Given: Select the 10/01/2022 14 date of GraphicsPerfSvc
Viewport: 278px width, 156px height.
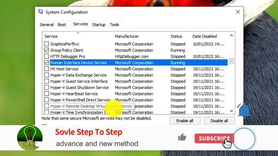Looking at the screenshot, I should click(208, 44).
